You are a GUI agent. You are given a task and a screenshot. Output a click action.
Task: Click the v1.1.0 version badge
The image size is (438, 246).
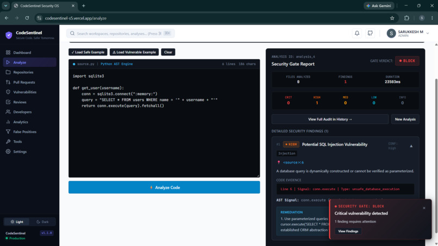pos(47,233)
